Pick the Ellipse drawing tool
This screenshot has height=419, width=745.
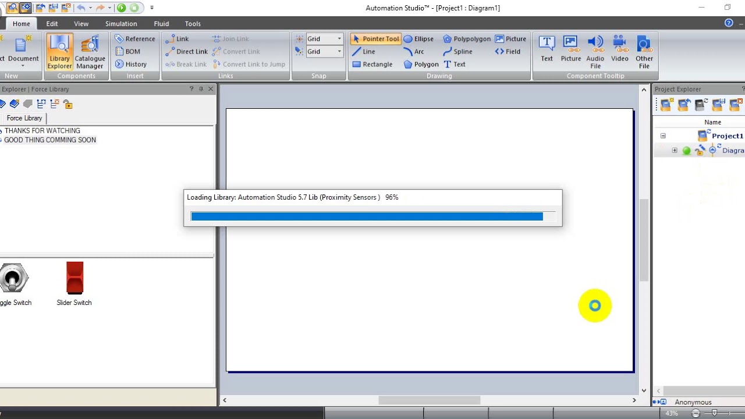418,39
